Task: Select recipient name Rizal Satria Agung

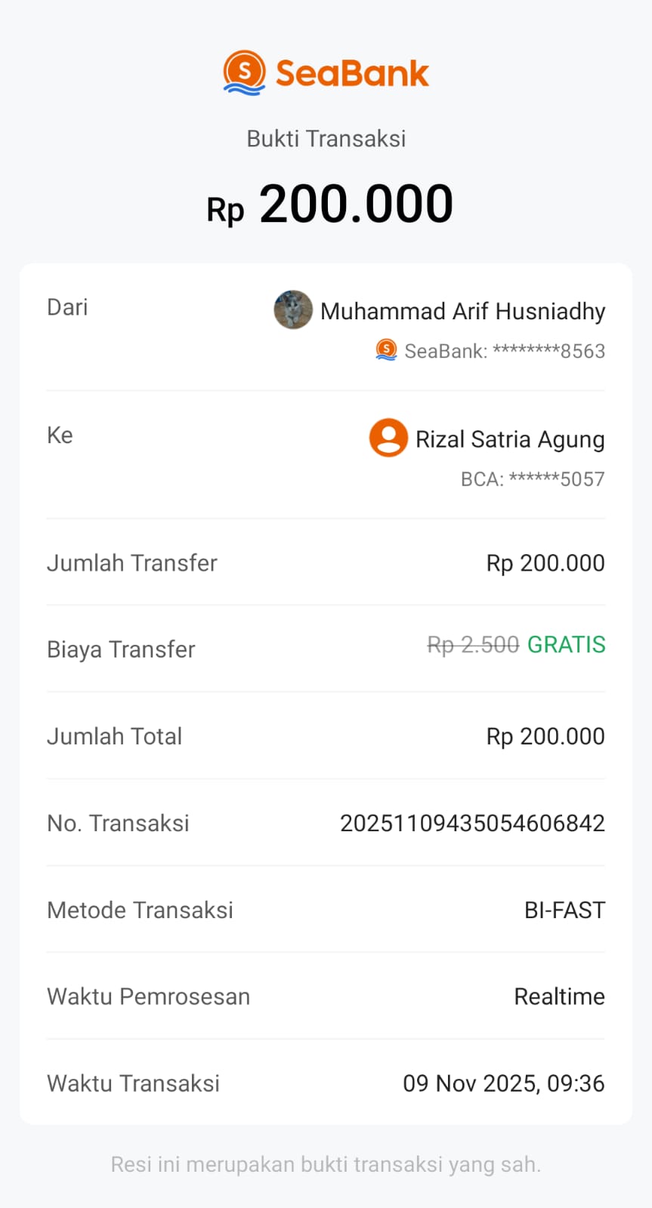Action: [x=510, y=439]
